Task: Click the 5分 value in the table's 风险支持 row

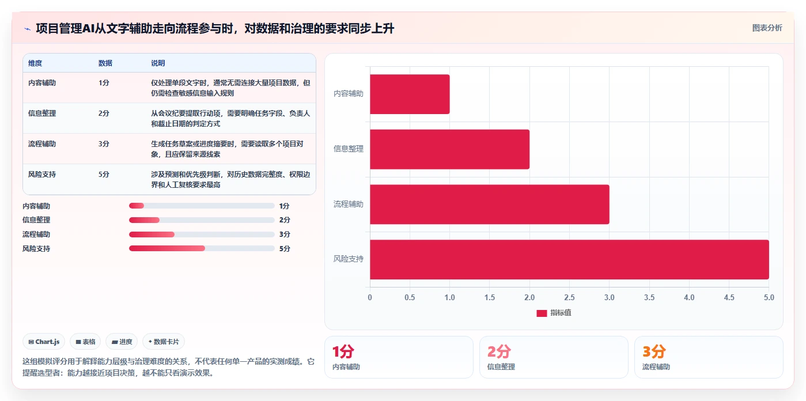Action: pyautogui.click(x=104, y=174)
